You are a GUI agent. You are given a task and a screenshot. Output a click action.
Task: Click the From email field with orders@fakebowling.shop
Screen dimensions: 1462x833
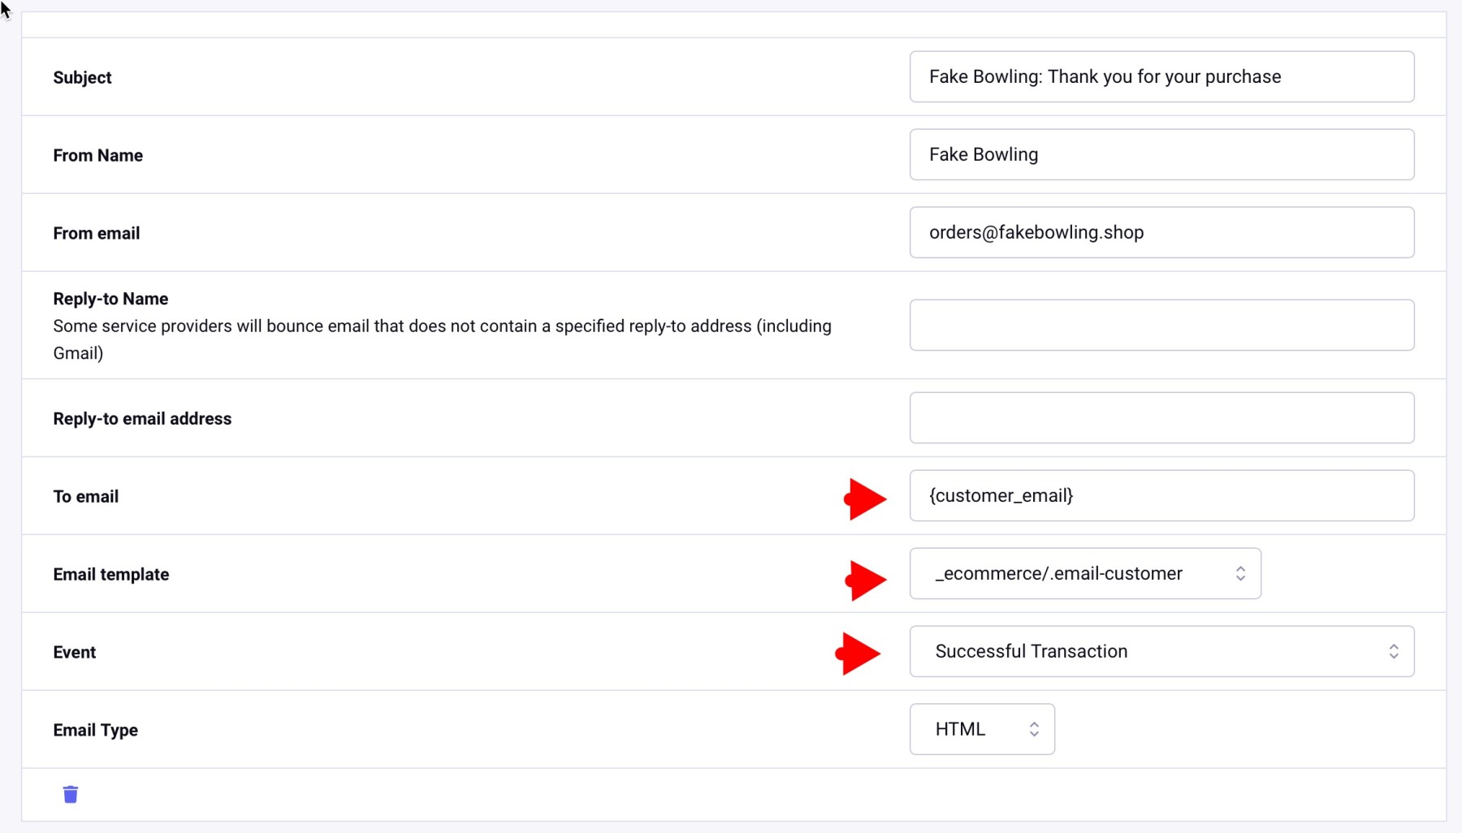1161,232
